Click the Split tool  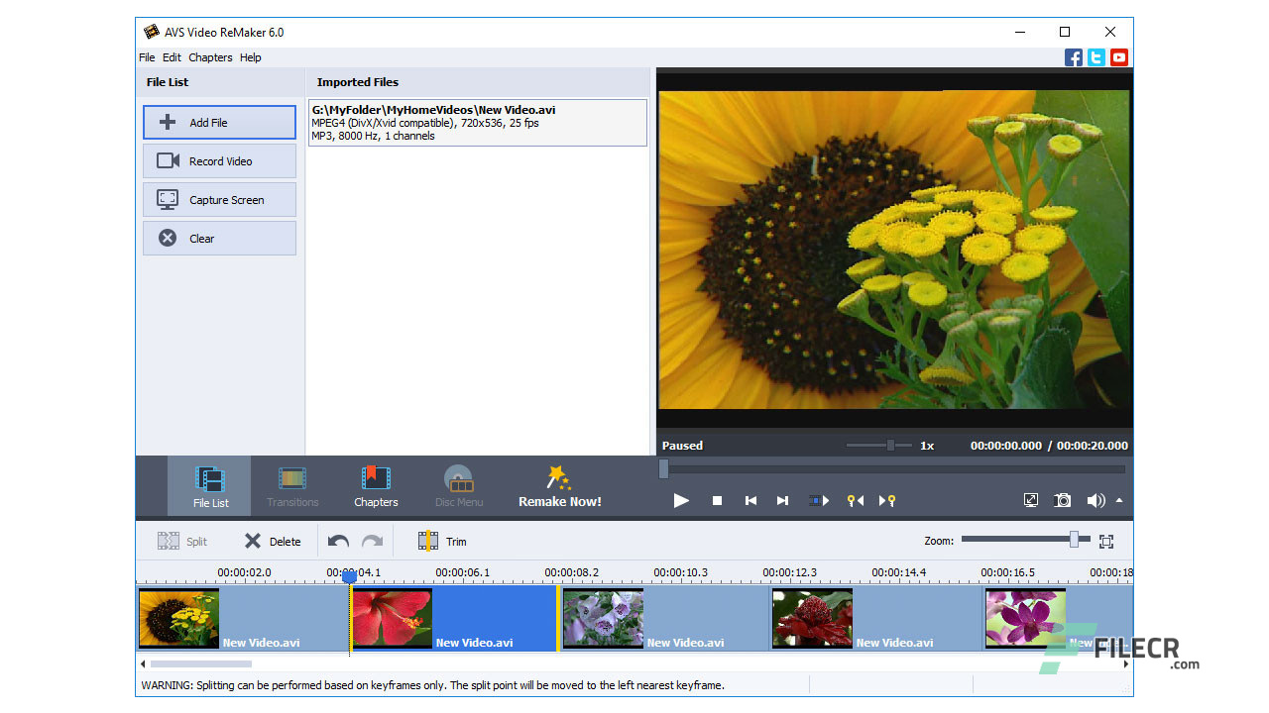[x=183, y=542]
